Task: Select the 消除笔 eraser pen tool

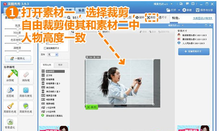Action: 26,77
